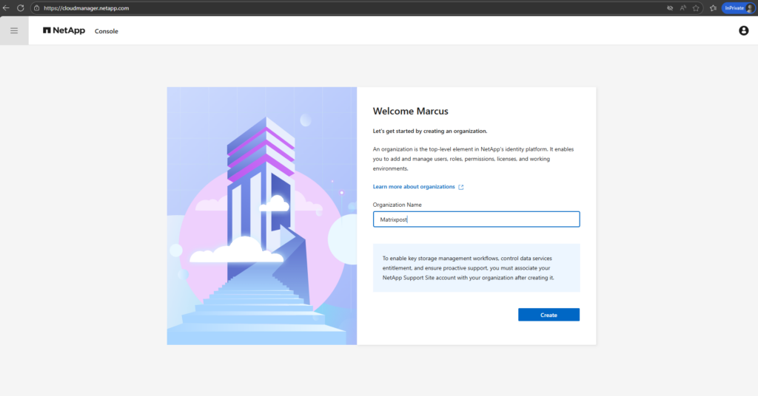Click the external link icon beside organizations

[461, 187]
